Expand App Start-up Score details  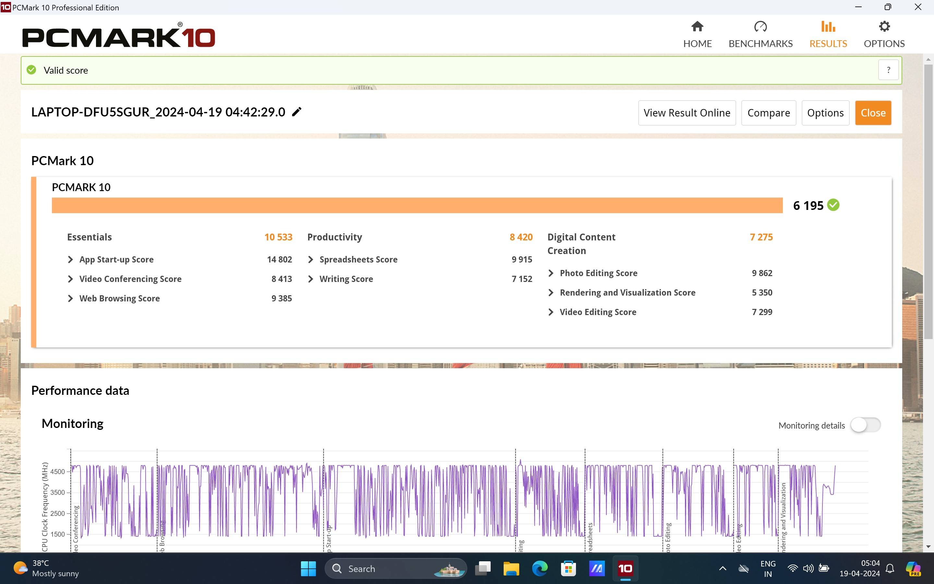[x=70, y=260]
